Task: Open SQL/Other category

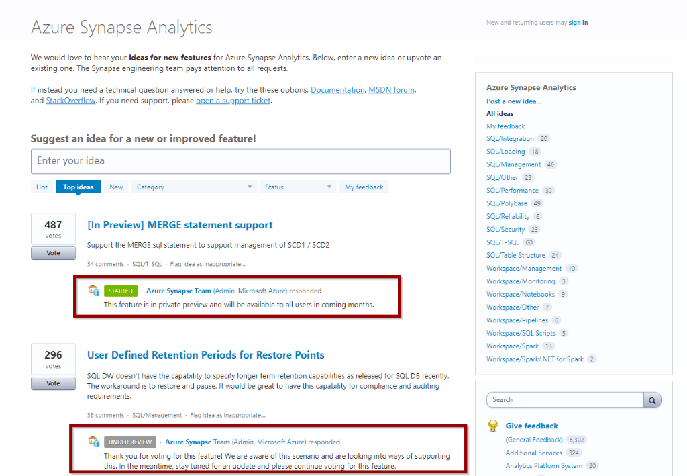Action: 502,177
